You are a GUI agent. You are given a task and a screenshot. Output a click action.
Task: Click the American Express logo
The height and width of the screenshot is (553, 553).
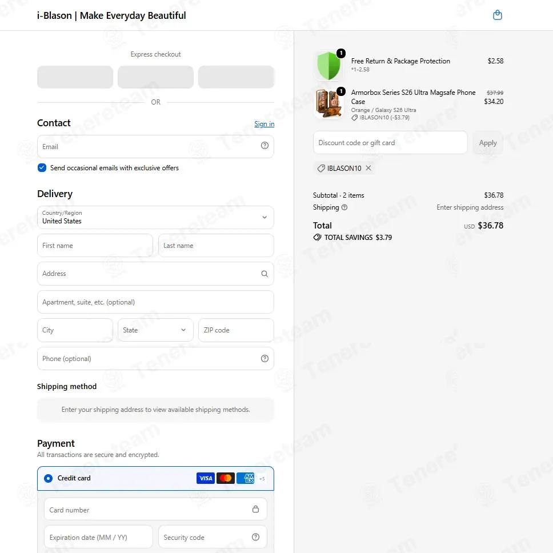point(246,478)
